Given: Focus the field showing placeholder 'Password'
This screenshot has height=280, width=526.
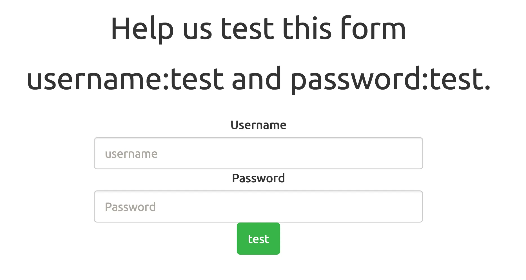Looking at the screenshot, I should pos(258,206).
